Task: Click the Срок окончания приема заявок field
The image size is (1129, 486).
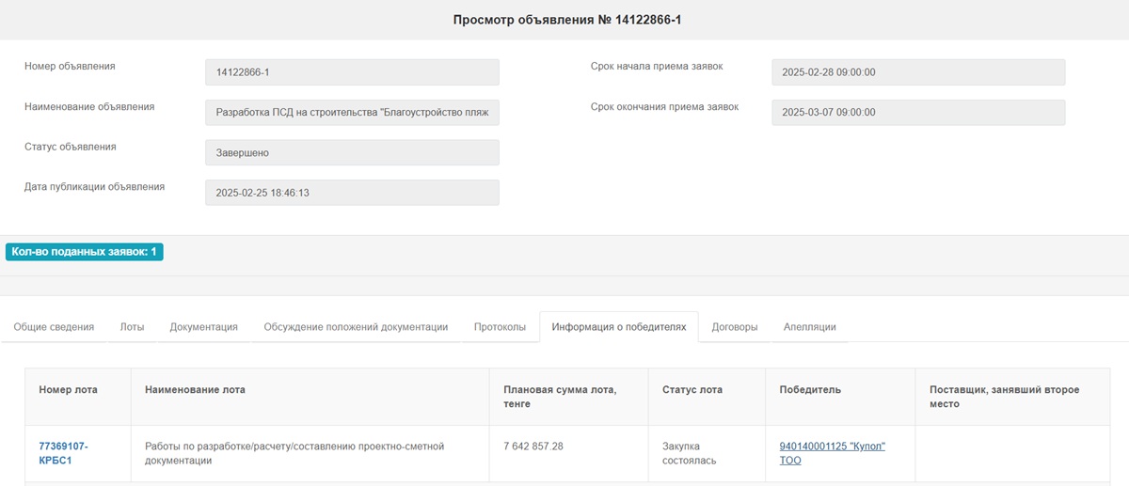Action: 917,113
